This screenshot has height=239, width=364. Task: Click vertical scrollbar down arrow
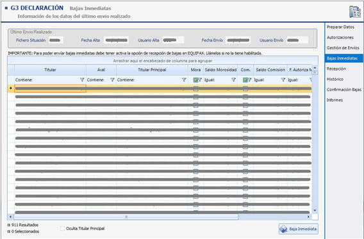pos(315,211)
